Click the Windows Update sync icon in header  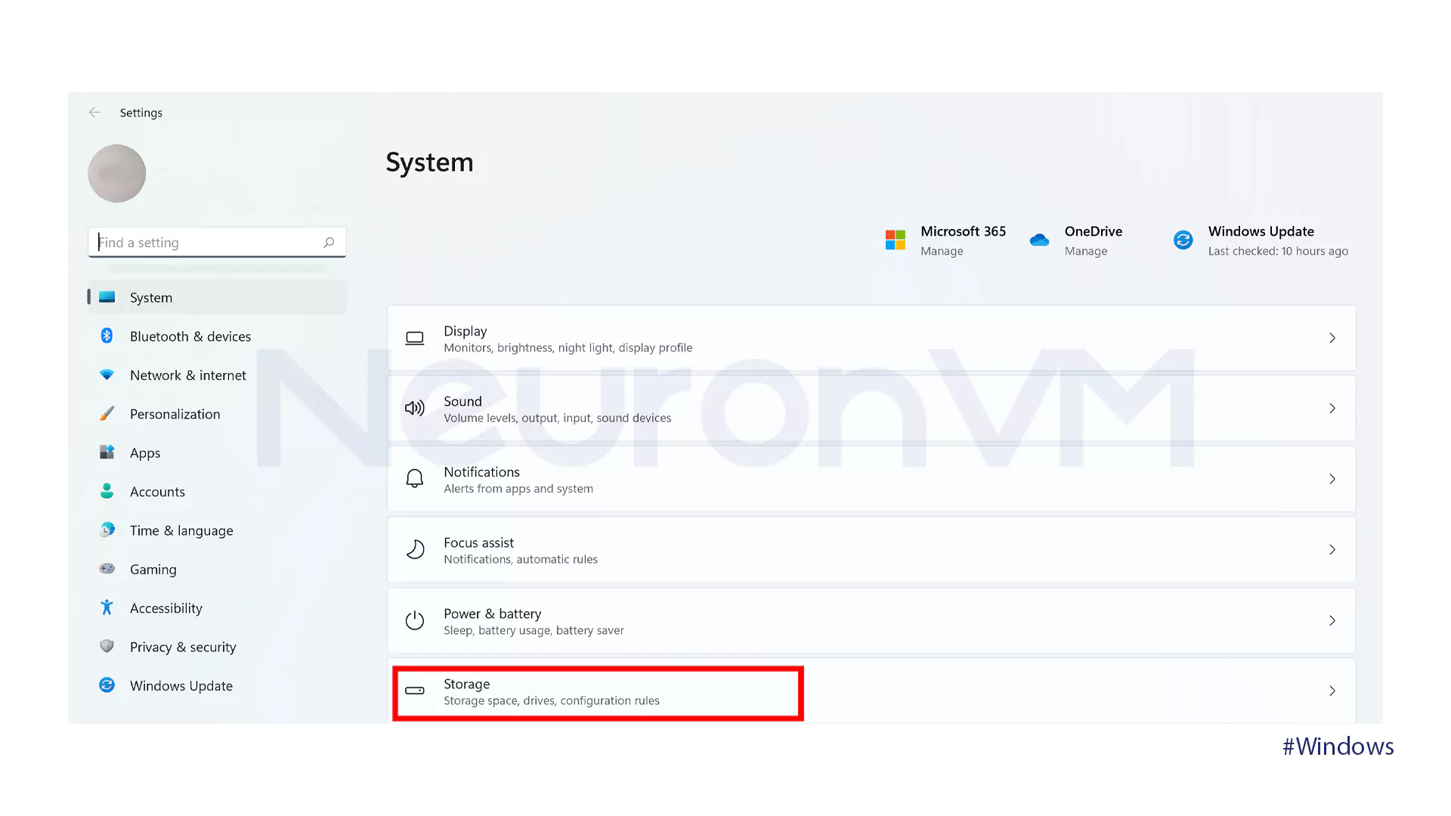click(1183, 240)
